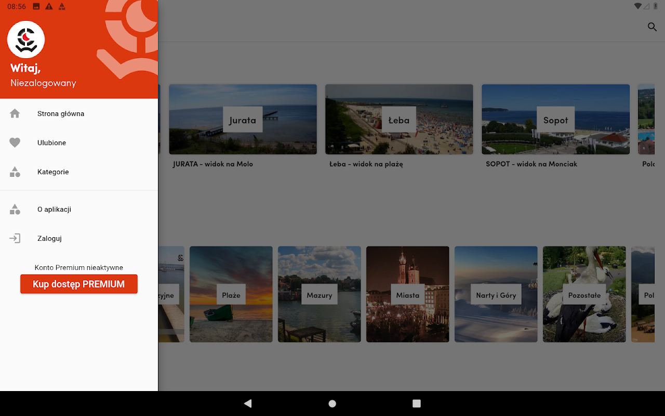Select Zaloguj menu item
This screenshot has width=665, height=416.
point(79,238)
